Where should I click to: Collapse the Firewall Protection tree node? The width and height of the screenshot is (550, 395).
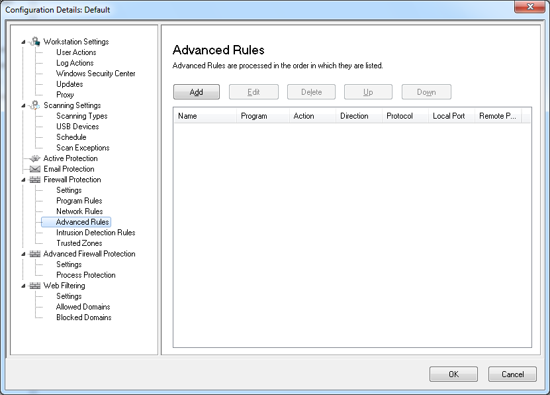(24, 180)
